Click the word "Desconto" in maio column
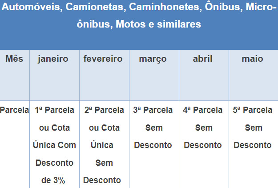The width and height of the screenshot is (278, 188). click(253, 145)
